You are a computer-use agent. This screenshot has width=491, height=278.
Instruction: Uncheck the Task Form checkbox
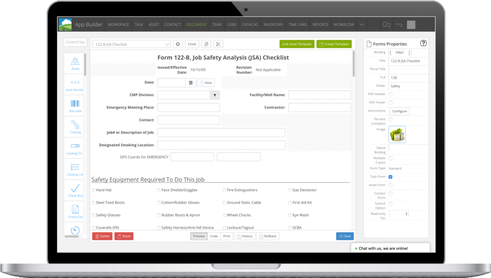click(x=390, y=176)
